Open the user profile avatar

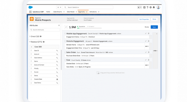[158, 7]
